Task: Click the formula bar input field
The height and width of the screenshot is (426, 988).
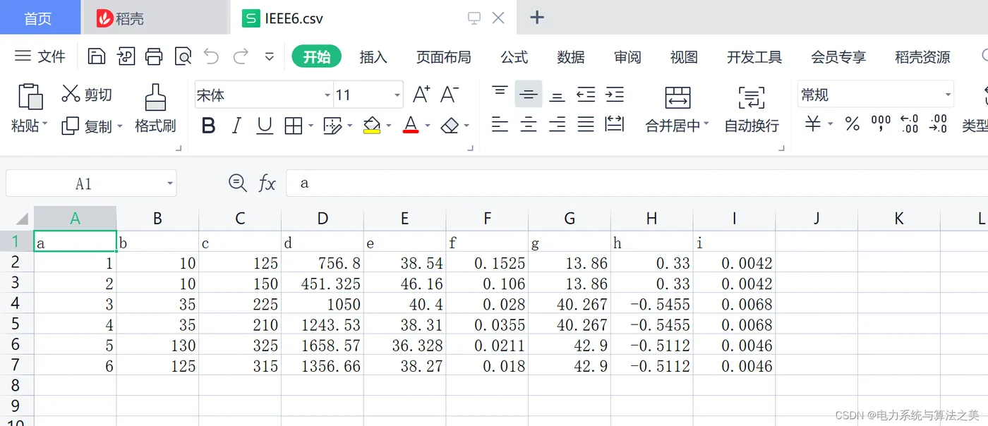Action: pyautogui.click(x=637, y=183)
